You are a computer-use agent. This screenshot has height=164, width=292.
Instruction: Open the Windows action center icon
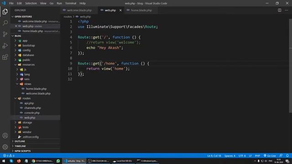(x=287, y=161)
